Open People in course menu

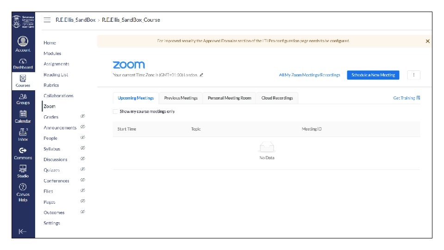[x=50, y=138]
